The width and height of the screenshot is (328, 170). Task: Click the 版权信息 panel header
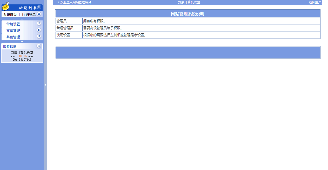click(x=10, y=47)
